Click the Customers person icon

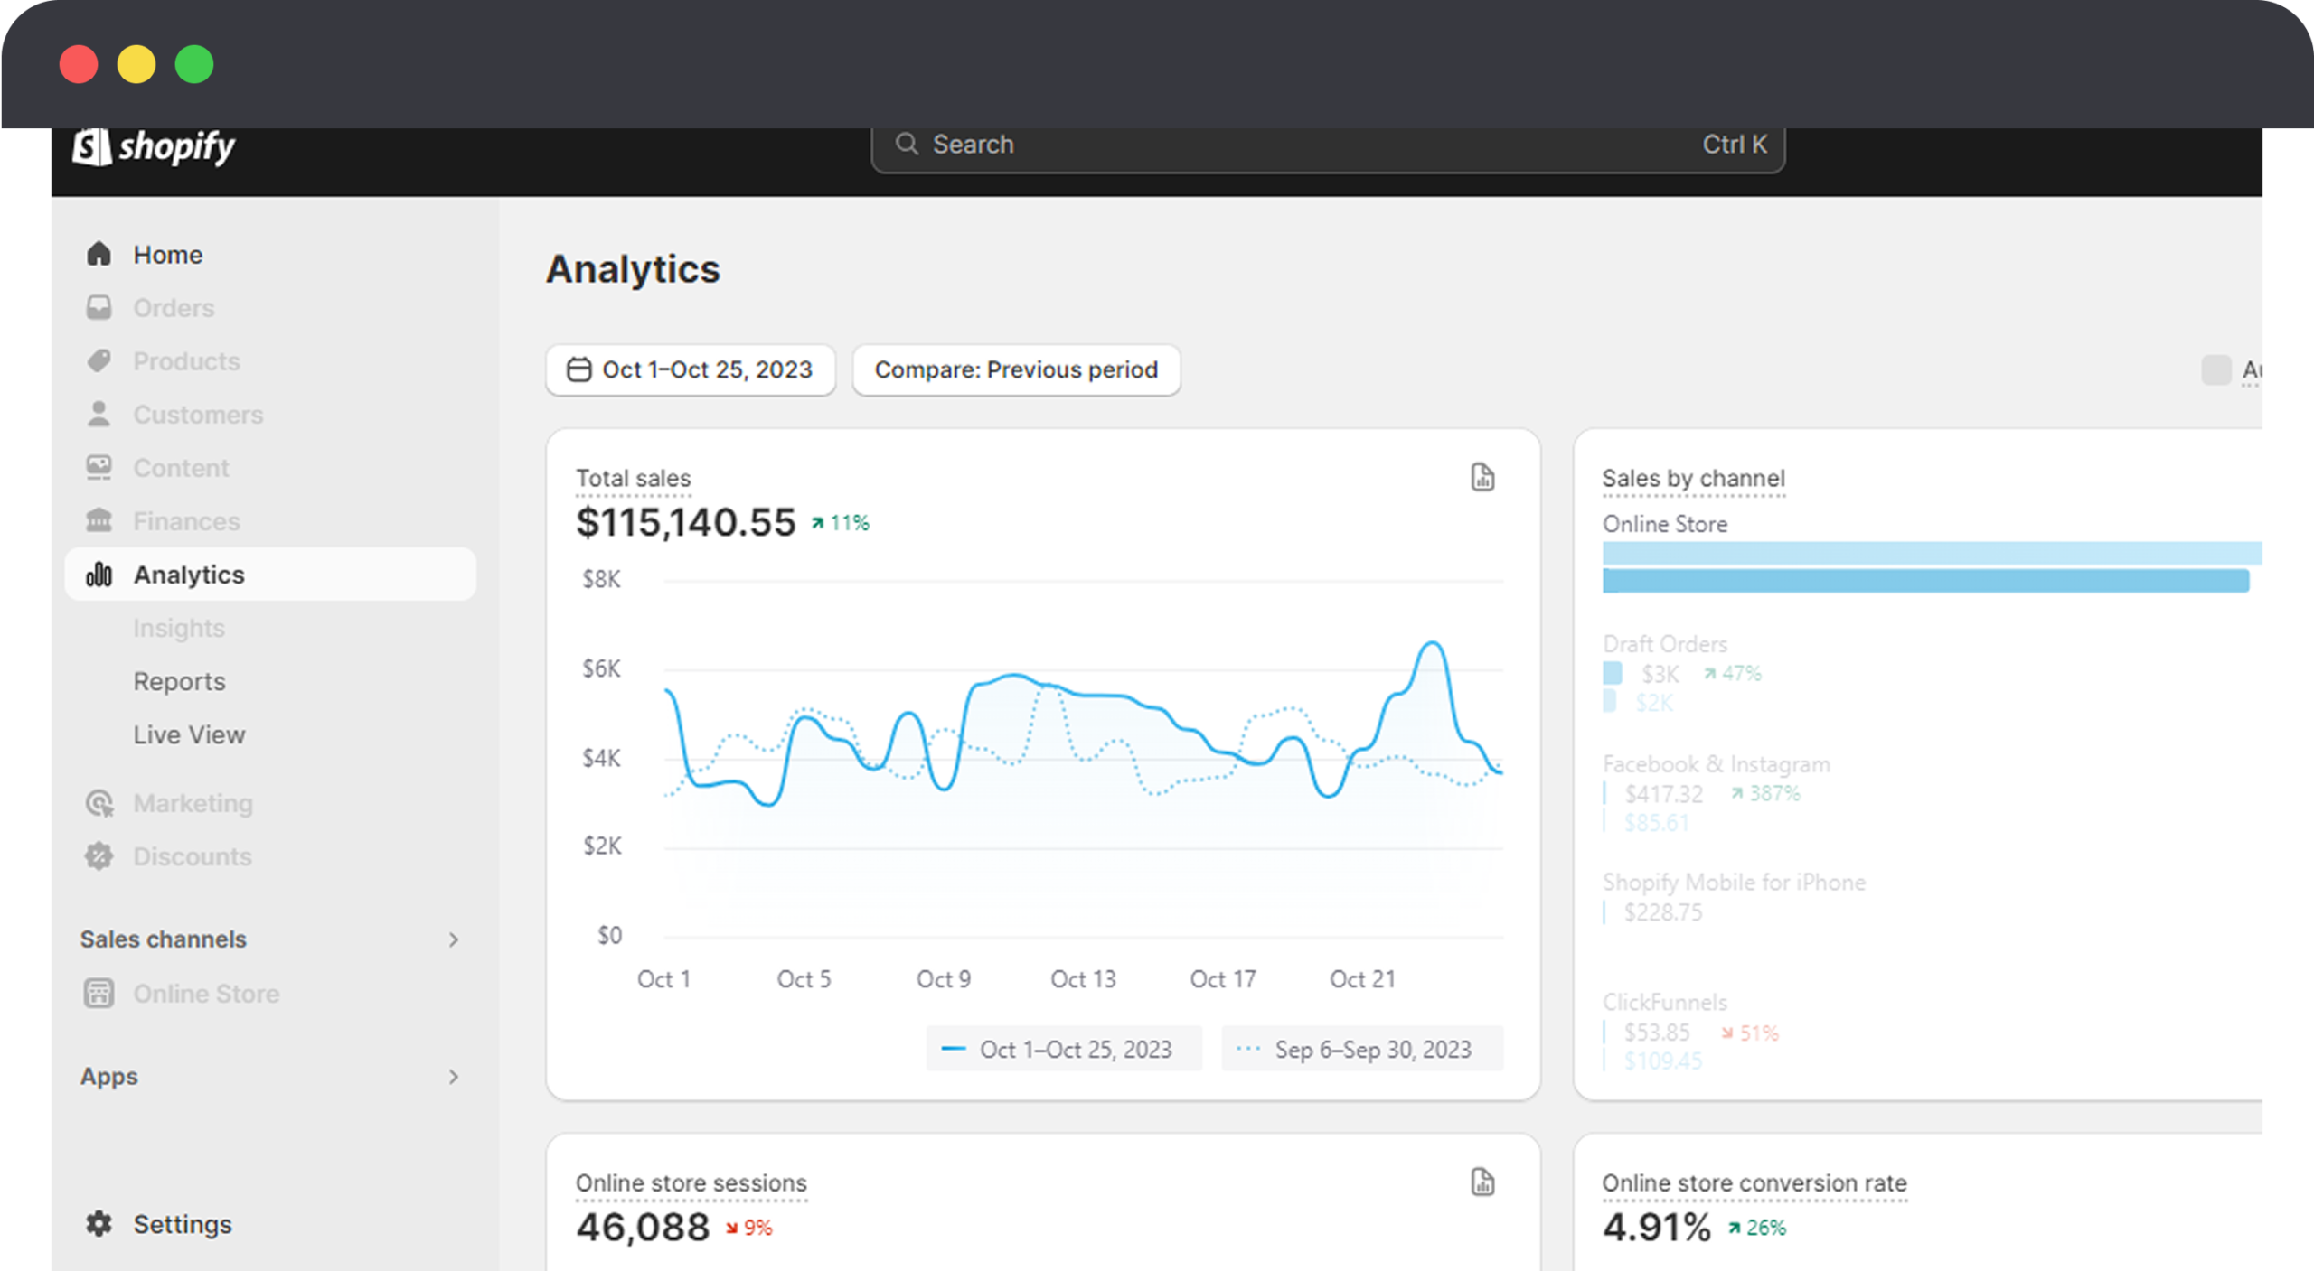coord(99,414)
